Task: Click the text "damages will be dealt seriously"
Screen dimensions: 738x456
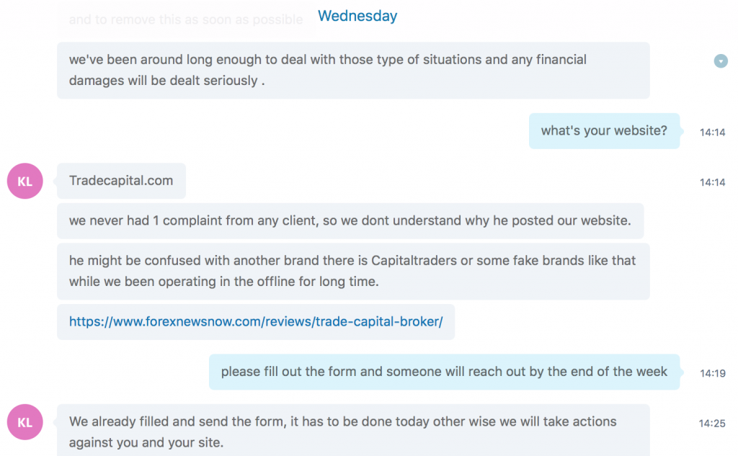Action: [x=164, y=81]
